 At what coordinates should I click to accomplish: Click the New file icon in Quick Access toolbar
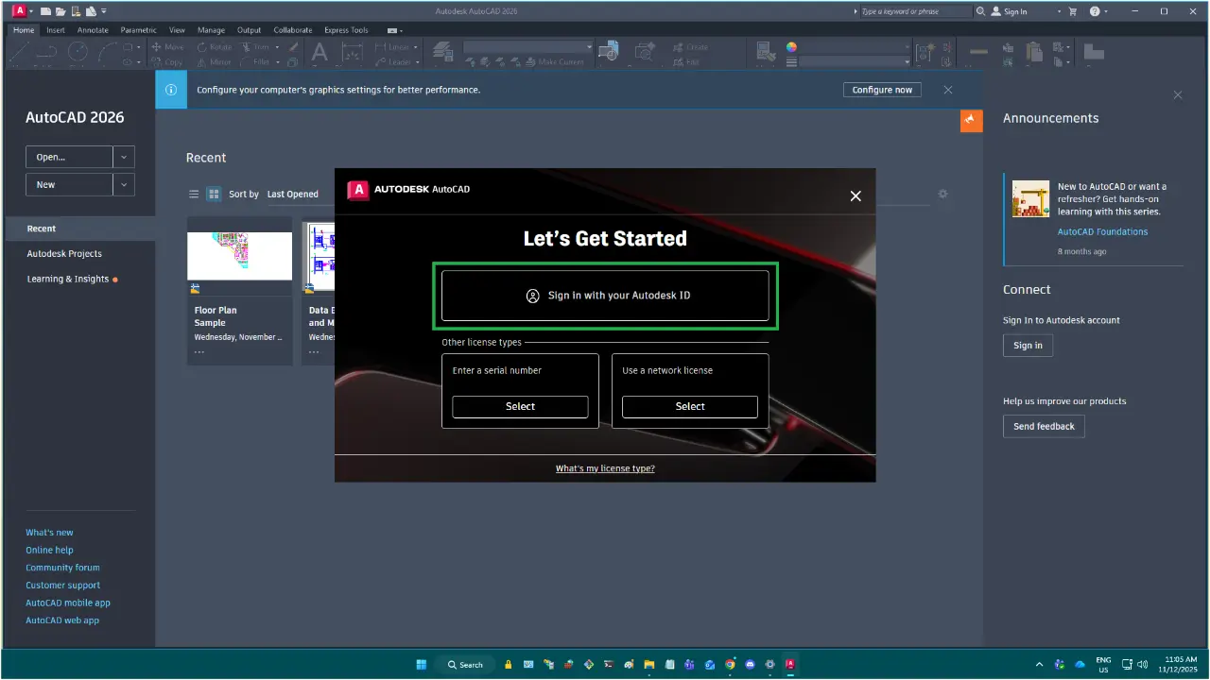point(45,11)
